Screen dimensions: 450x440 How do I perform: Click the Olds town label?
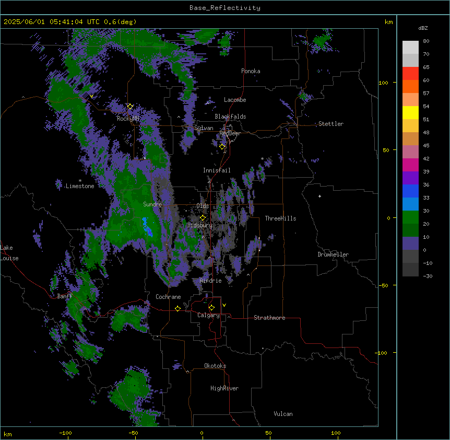coord(203,206)
